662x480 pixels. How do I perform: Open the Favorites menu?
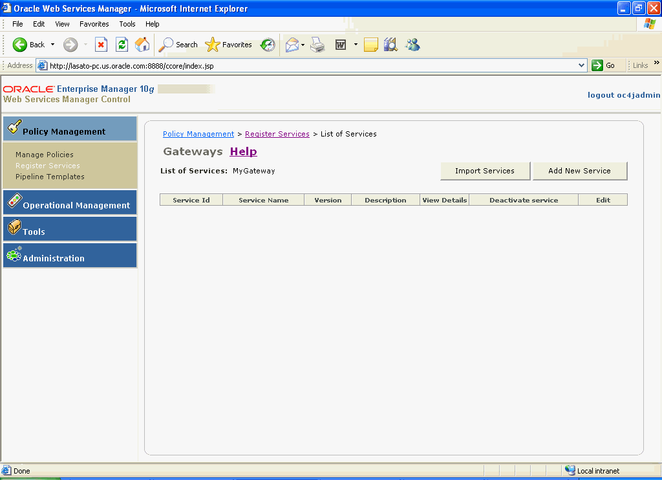(94, 24)
